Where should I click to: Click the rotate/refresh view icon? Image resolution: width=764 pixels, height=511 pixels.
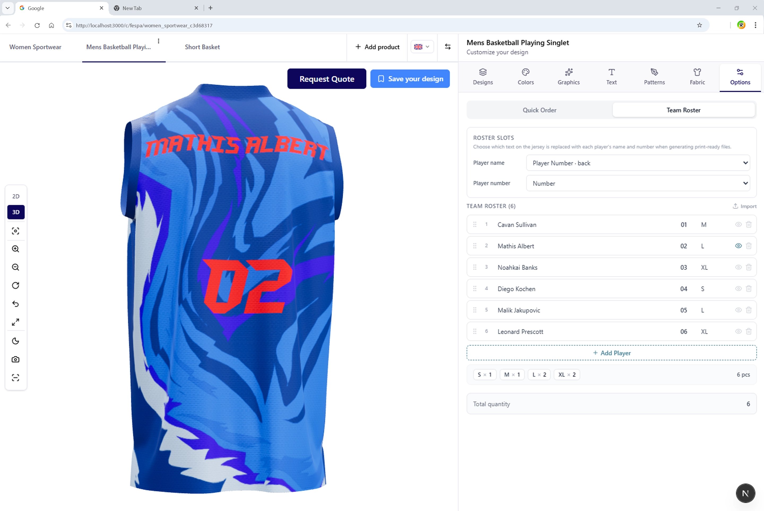click(16, 285)
